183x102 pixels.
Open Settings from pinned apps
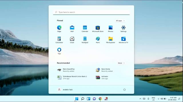click(123, 29)
